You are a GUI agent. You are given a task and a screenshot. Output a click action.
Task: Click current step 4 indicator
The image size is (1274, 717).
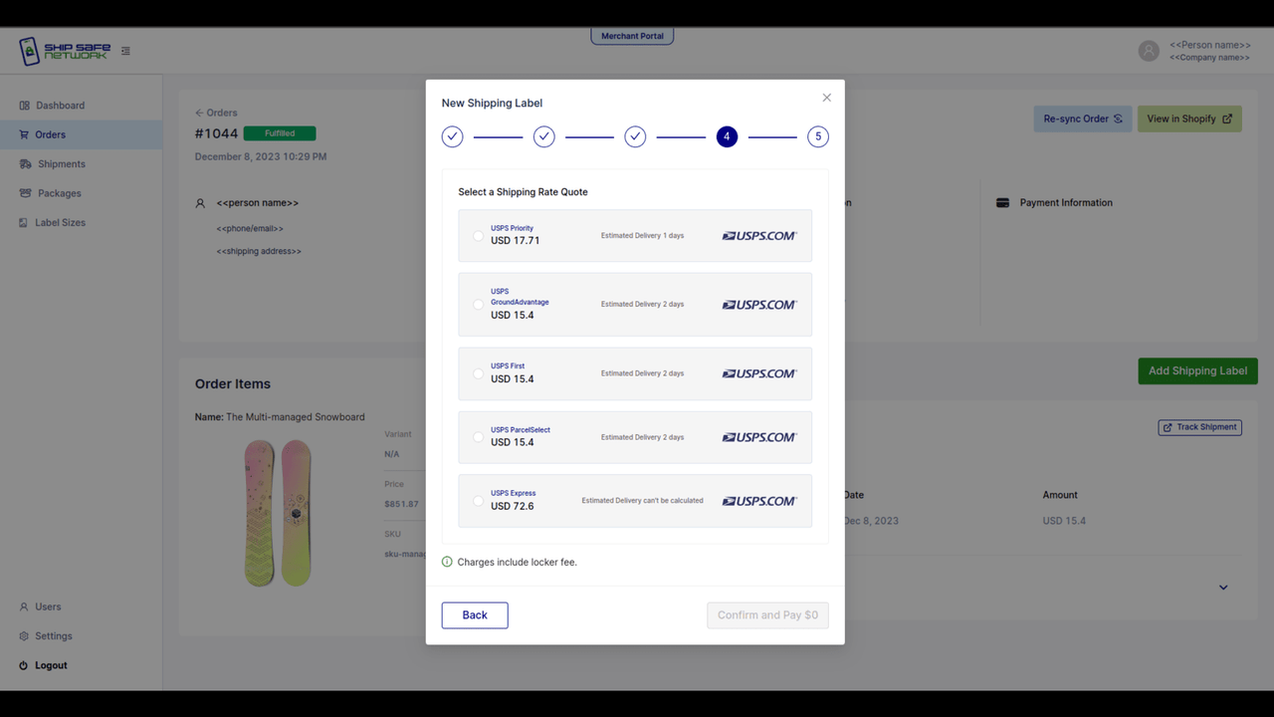(x=727, y=136)
